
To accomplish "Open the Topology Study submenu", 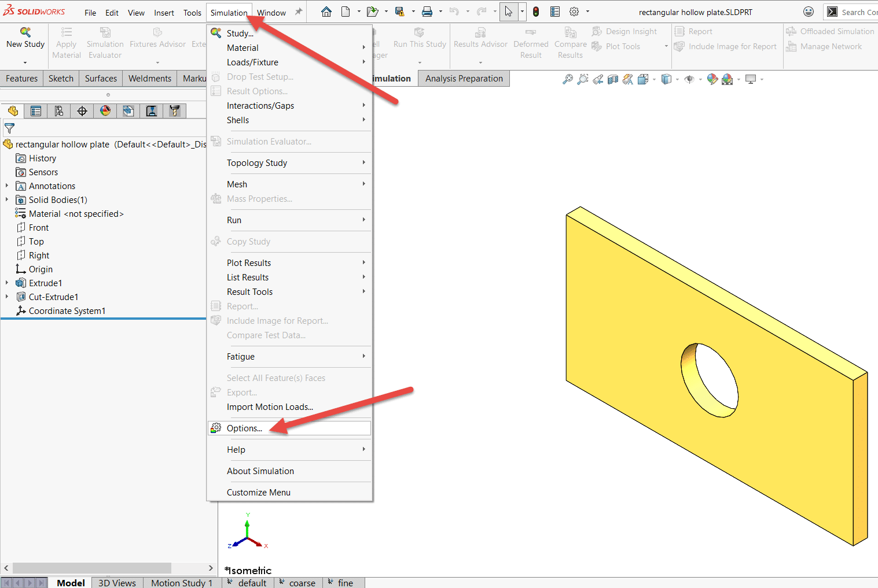I will (x=257, y=162).
